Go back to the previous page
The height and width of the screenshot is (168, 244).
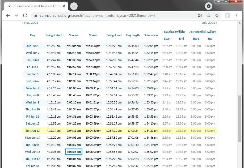(8, 15)
